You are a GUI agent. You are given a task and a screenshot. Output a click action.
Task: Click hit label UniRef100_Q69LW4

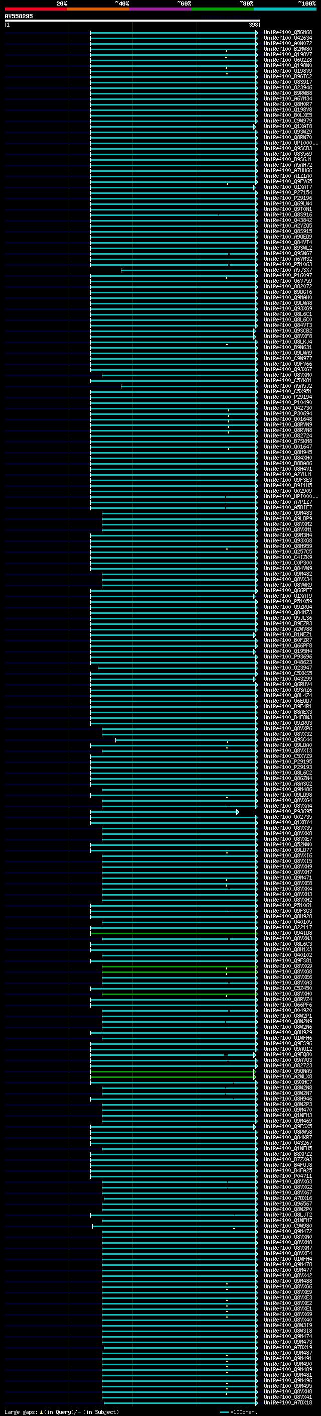pyautogui.click(x=288, y=204)
